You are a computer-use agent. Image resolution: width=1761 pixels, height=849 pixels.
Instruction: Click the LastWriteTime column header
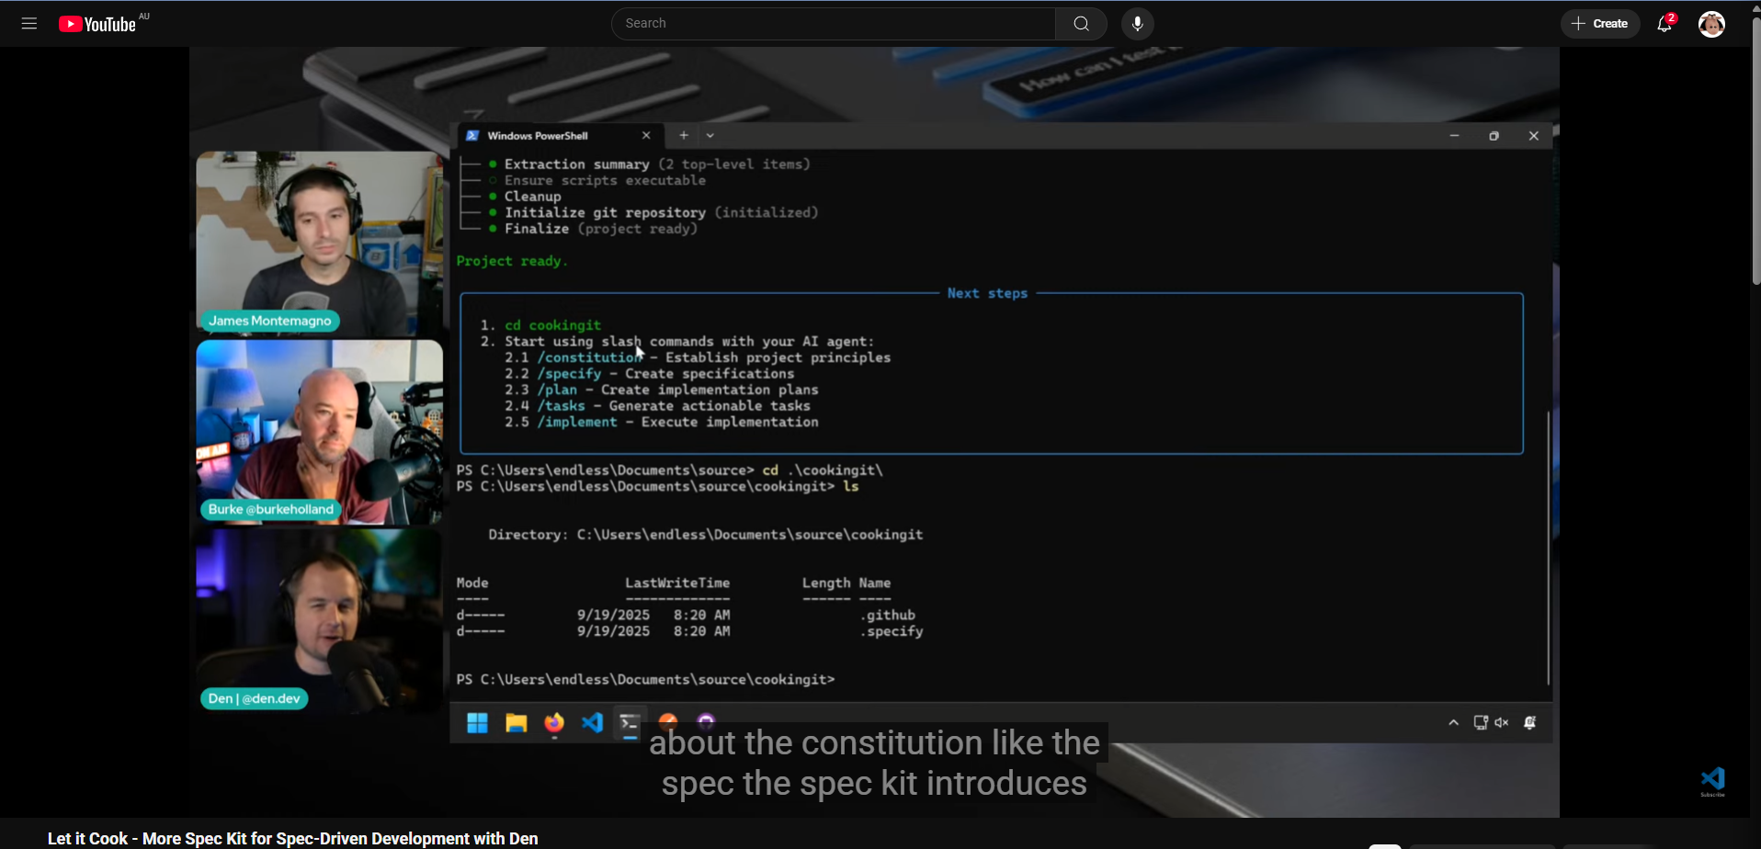(677, 583)
